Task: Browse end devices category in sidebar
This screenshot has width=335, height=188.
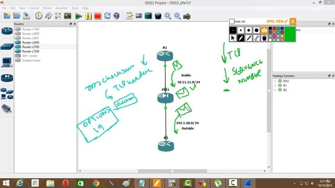Action: coord(7,63)
